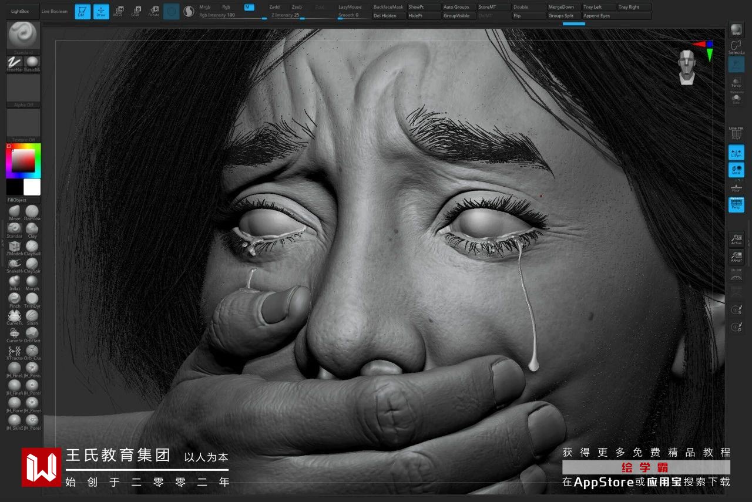Viewport: 752px width, 502px height.
Task: Select the Move transform tool in top shelf
Action: click(x=119, y=11)
